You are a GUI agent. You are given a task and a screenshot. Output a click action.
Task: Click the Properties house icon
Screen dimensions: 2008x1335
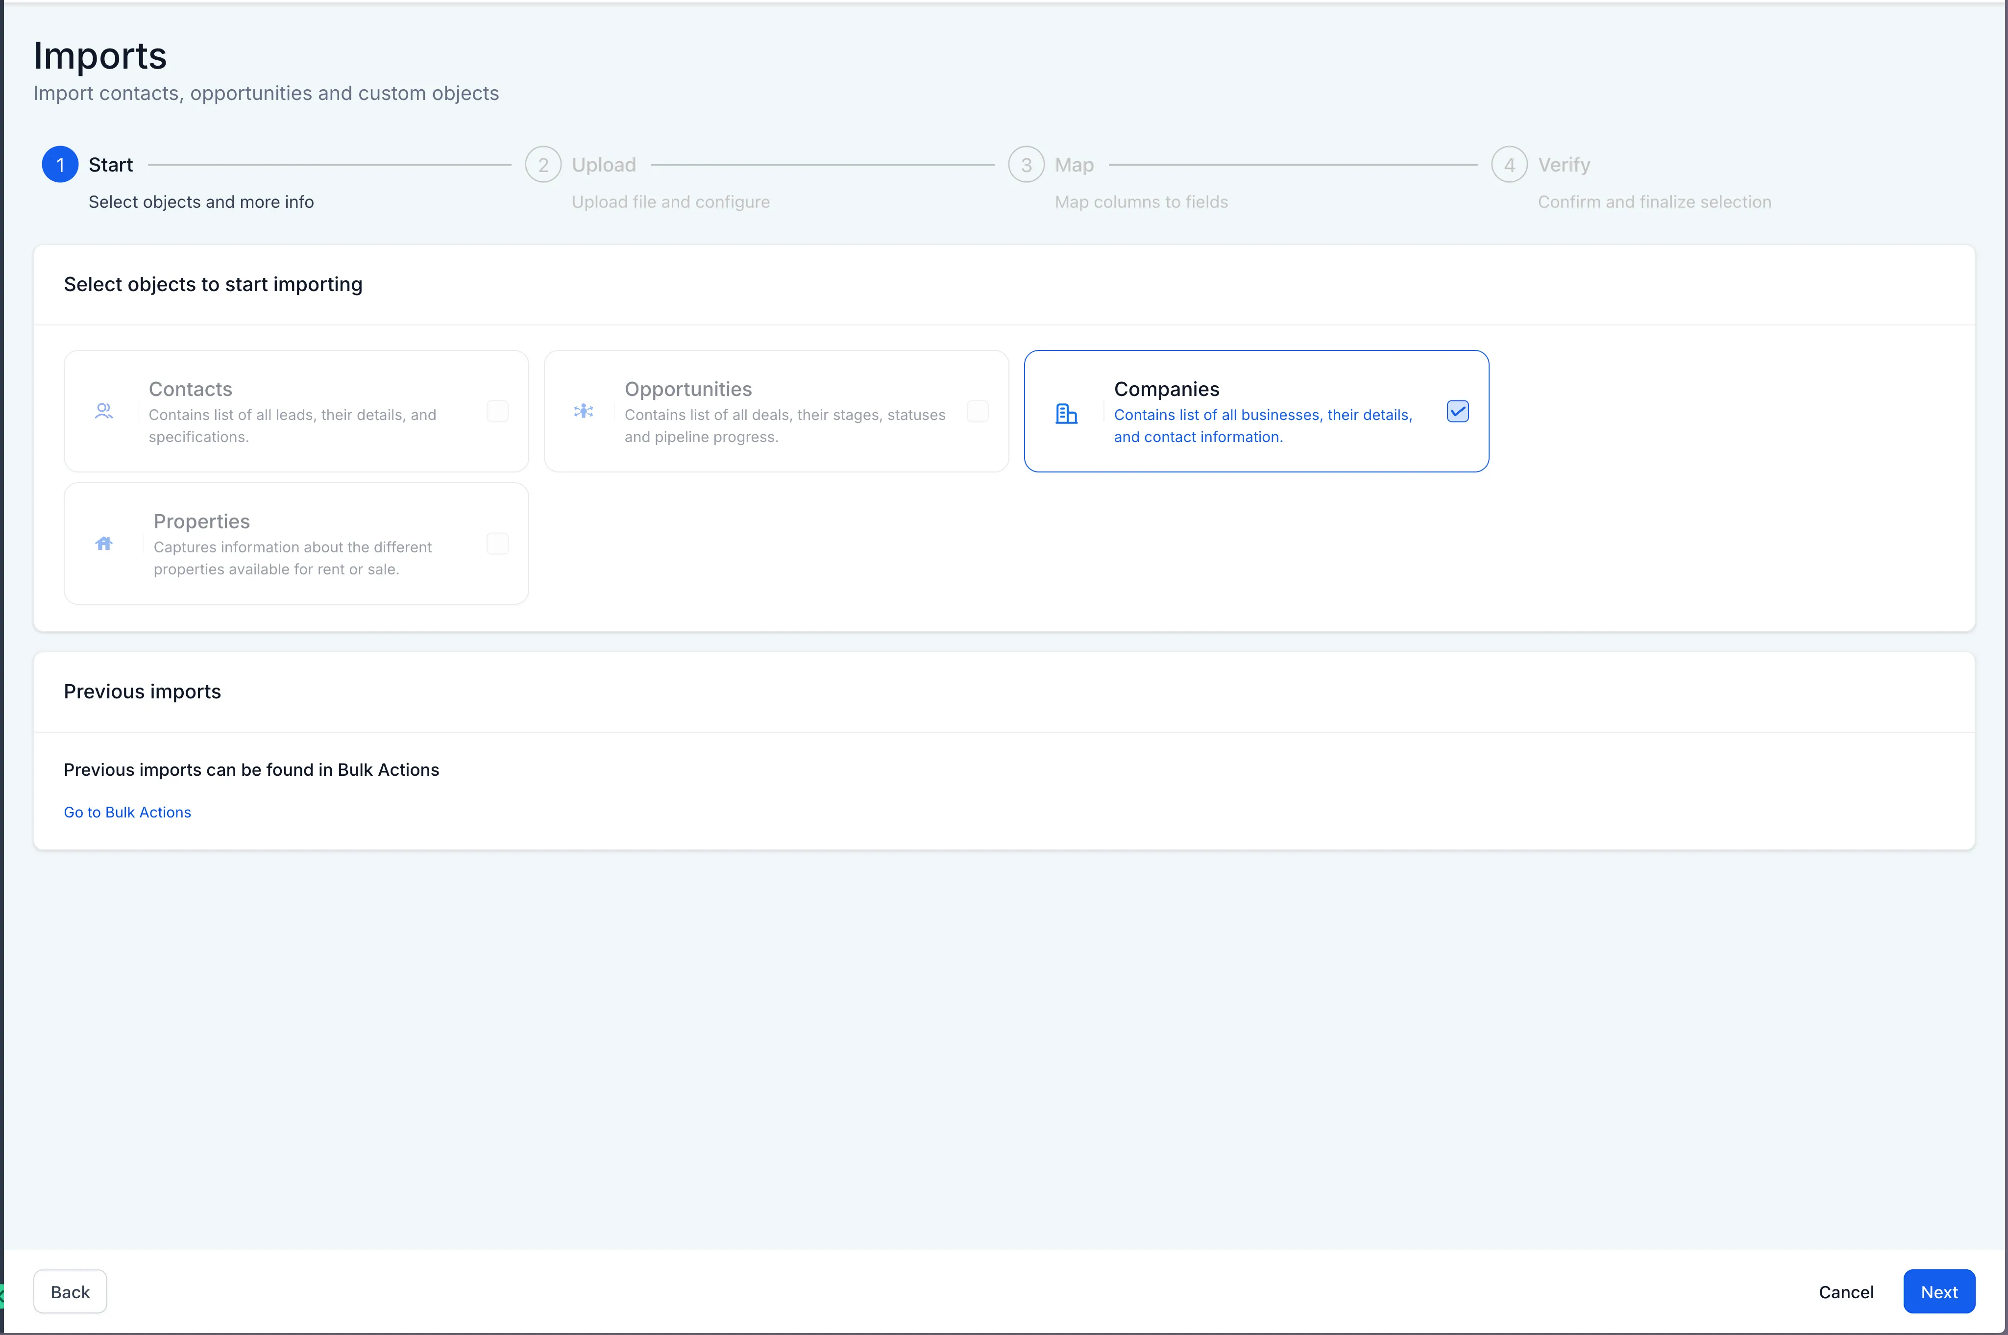tap(104, 543)
